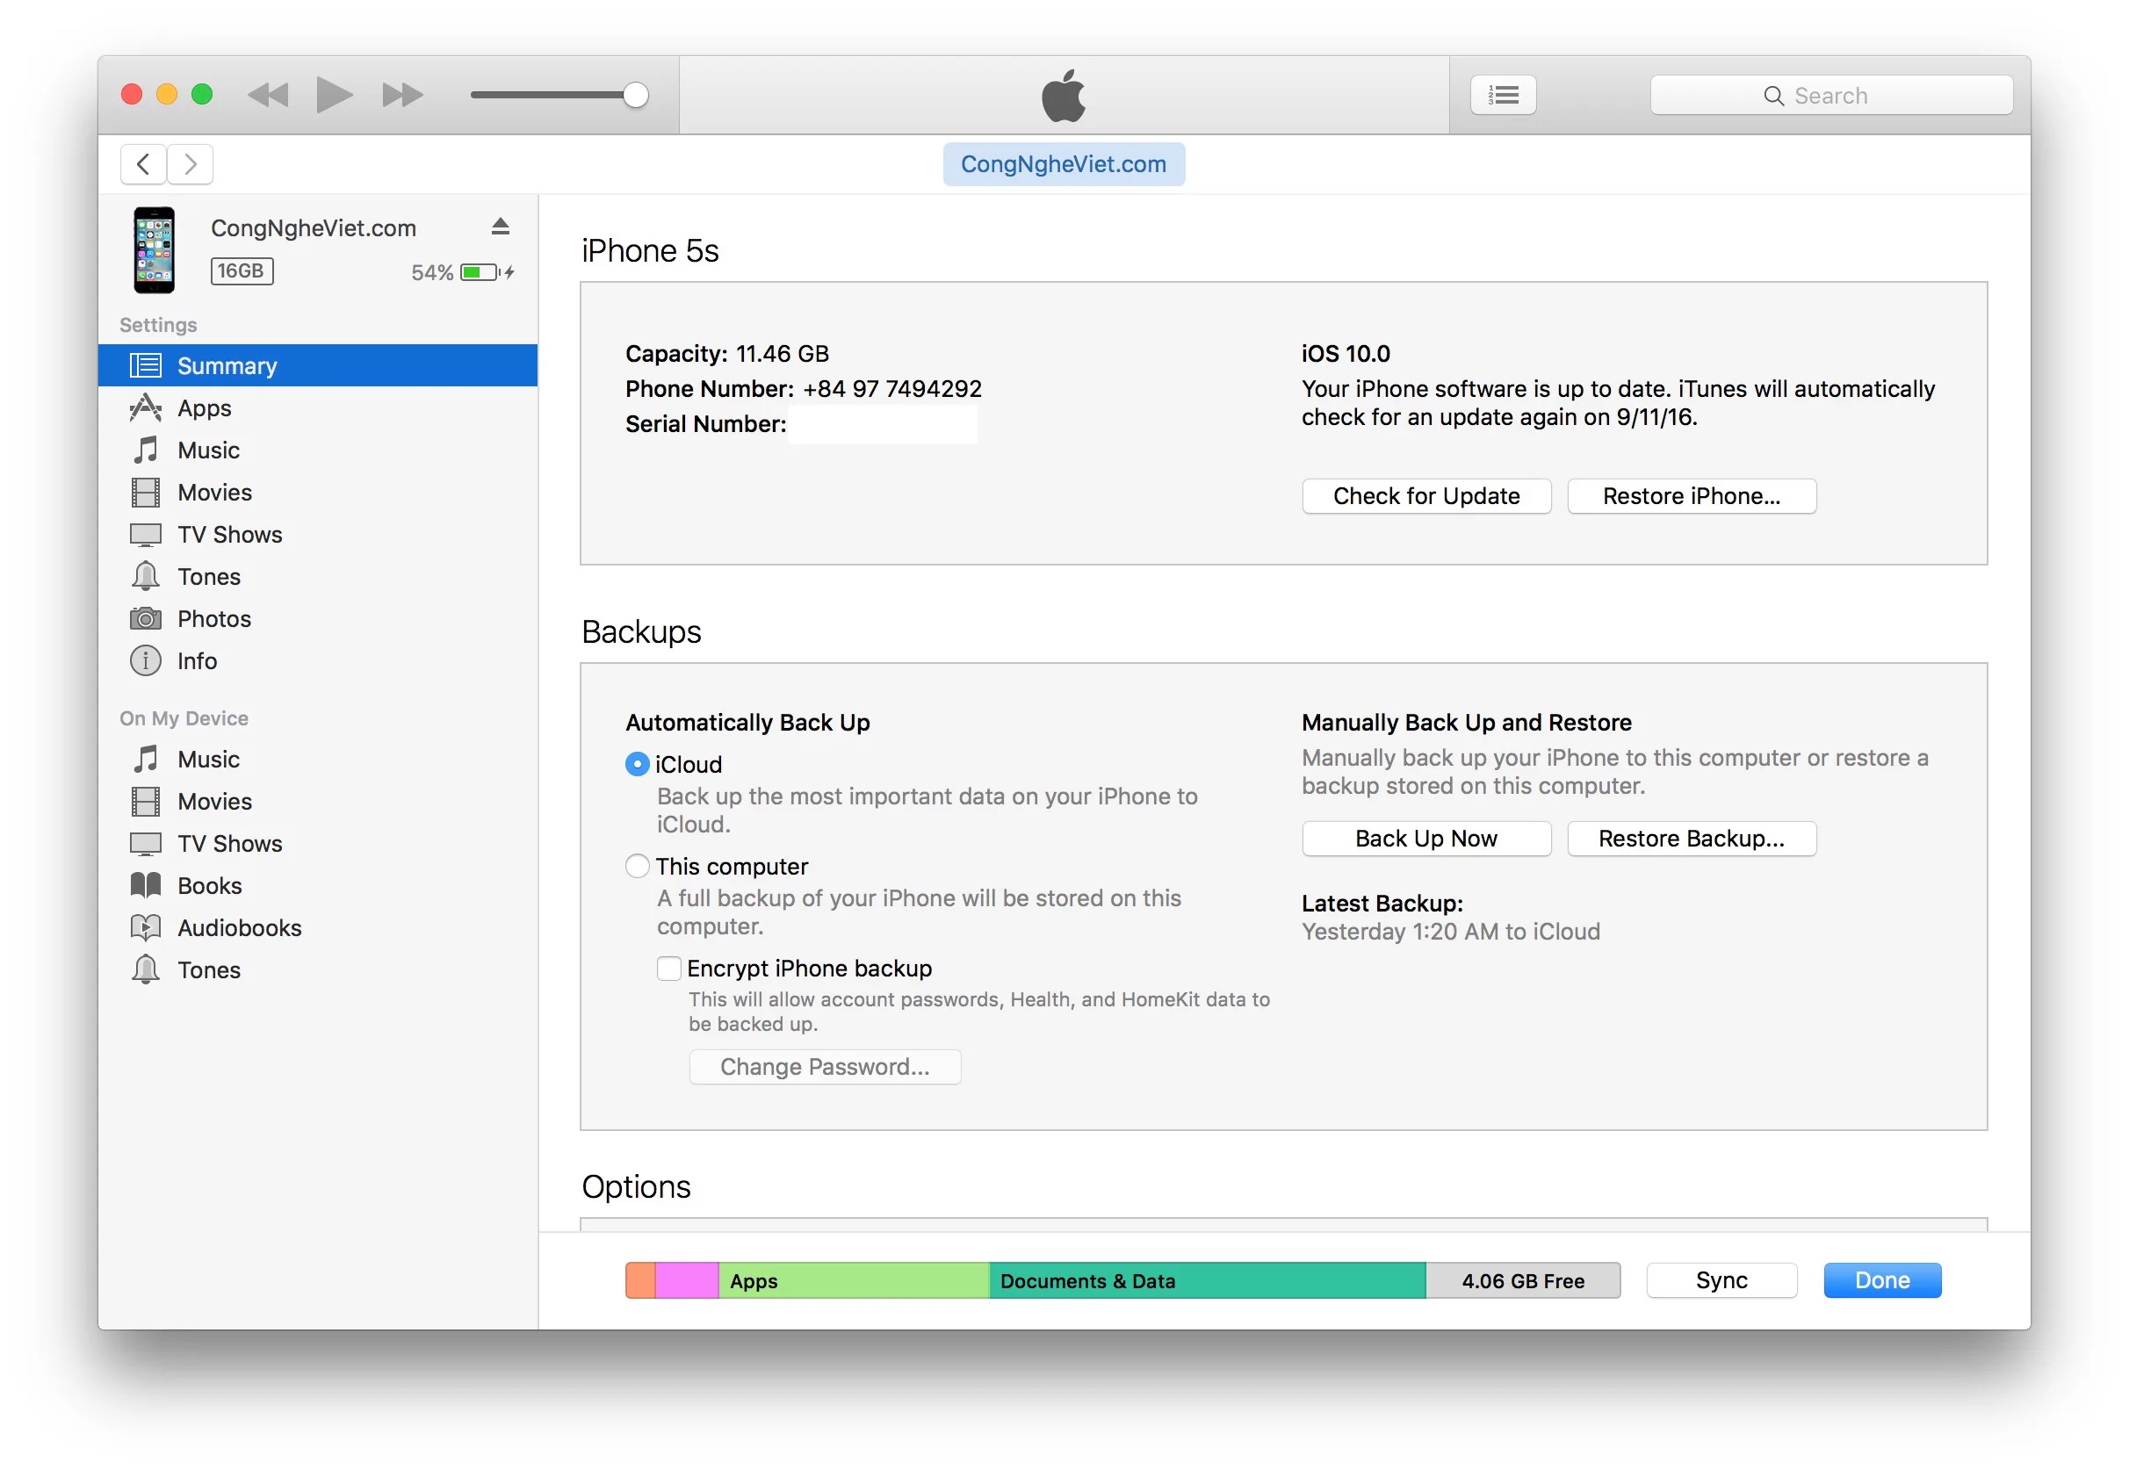2129x1470 pixels.
Task: Eject the CongNgheViet.com device
Action: point(501,227)
